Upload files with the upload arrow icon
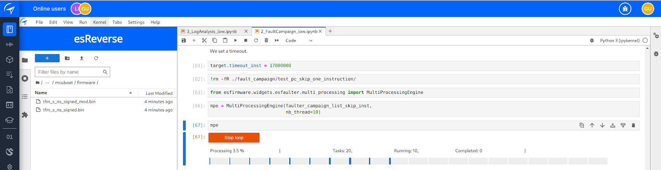 [x=81, y=58]
